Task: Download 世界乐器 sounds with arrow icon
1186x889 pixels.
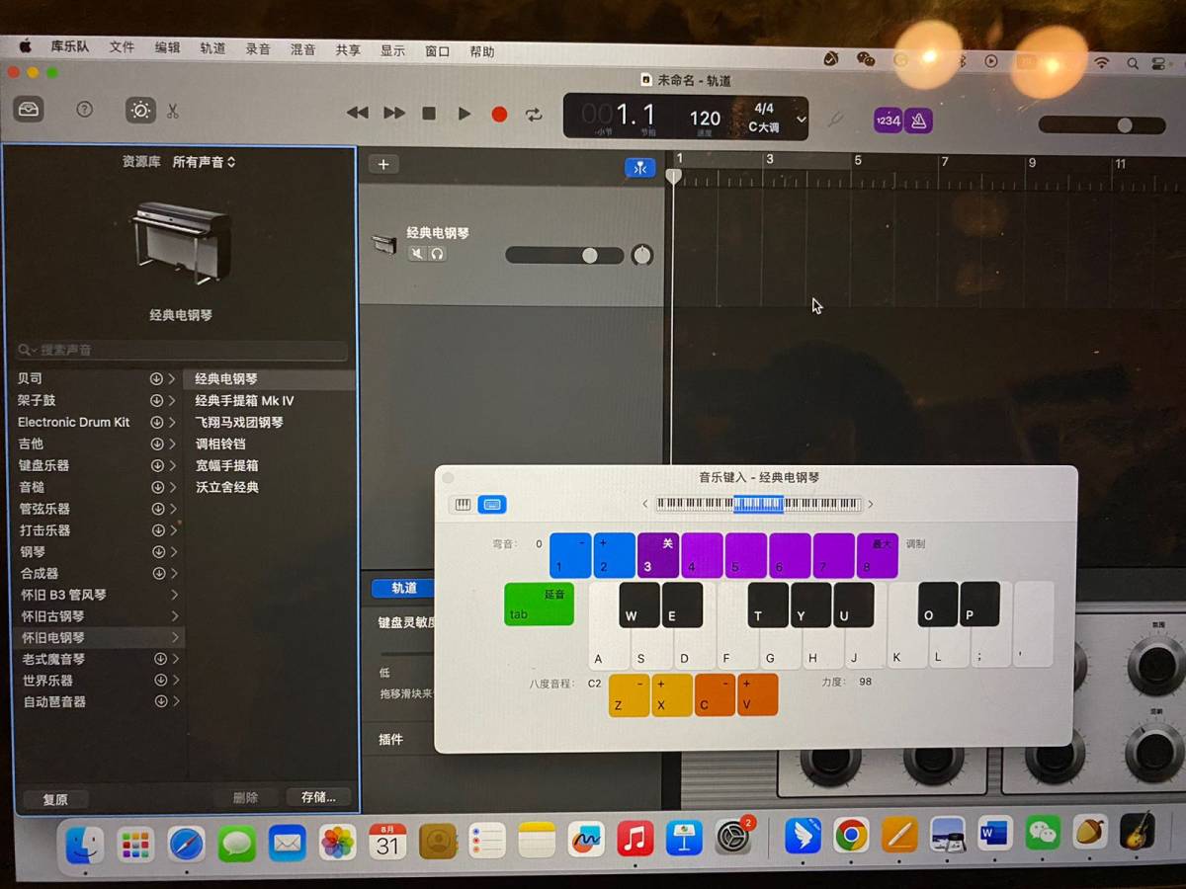Action: pyautogui.click(x=160, y=681)
